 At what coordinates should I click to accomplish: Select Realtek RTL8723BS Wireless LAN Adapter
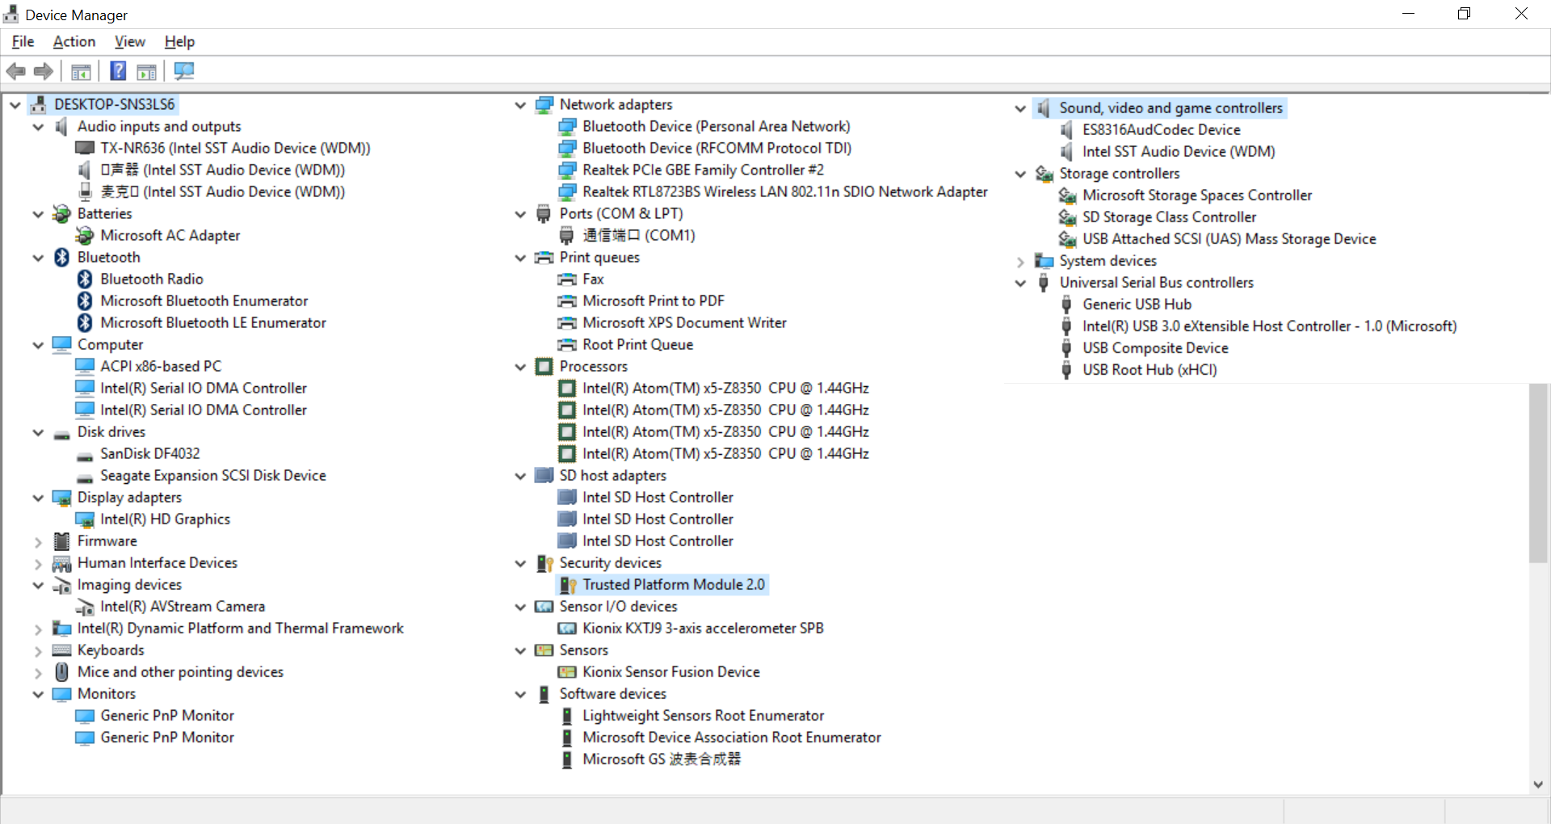(x=784, y=191)
